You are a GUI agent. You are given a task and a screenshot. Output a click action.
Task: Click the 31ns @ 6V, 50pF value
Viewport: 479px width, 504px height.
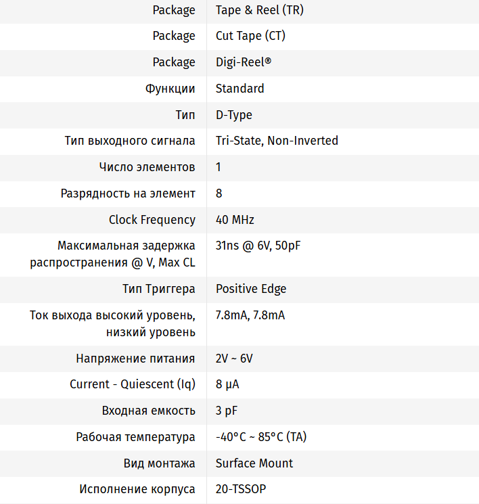point(258,246)
